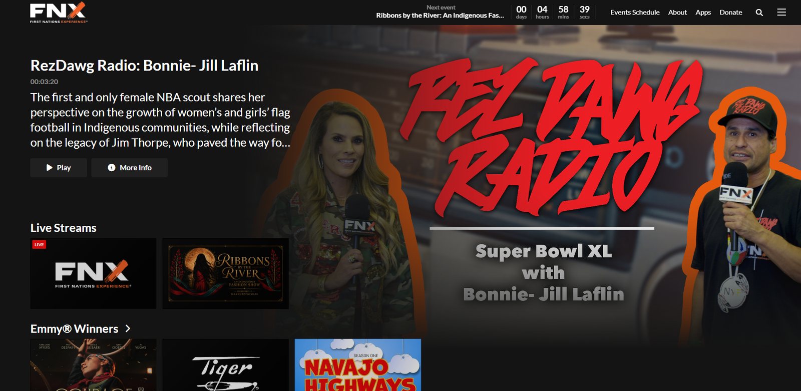Viewport: 801px width, 391px height.
Task: Open the next event Ribbons by the River link
Action: (441, 16)
